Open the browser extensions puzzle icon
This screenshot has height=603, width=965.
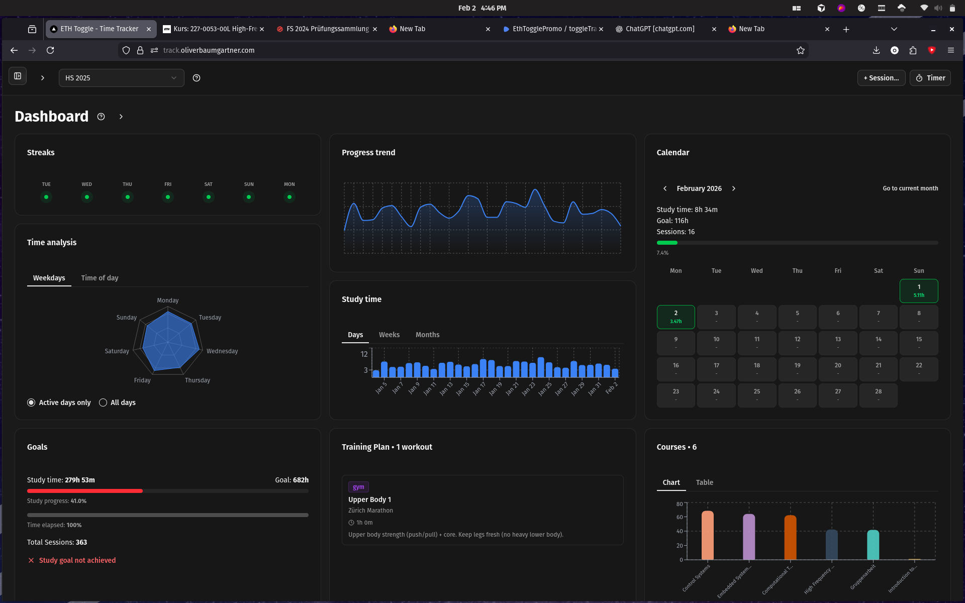point(913,50)
